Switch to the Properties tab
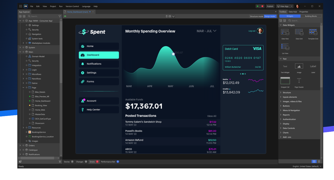The width and height of the screenshot is (334, 180). [x=304, y=12]
